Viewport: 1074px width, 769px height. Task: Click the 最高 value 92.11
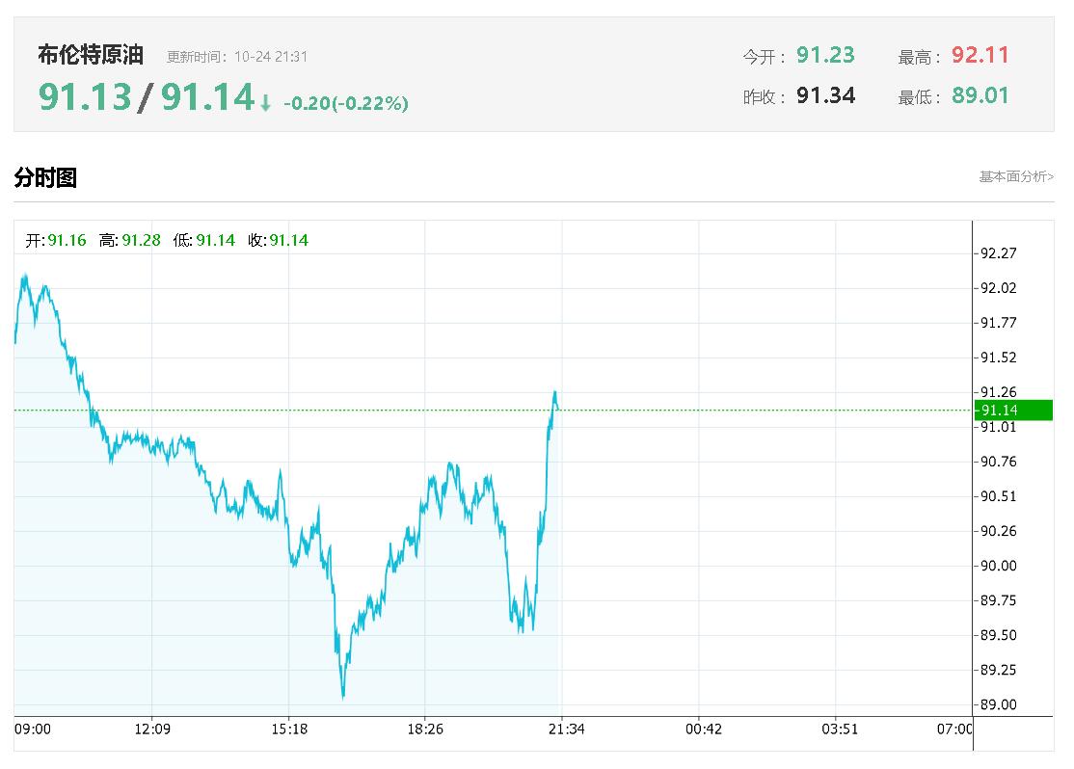(x=980, y=55)
